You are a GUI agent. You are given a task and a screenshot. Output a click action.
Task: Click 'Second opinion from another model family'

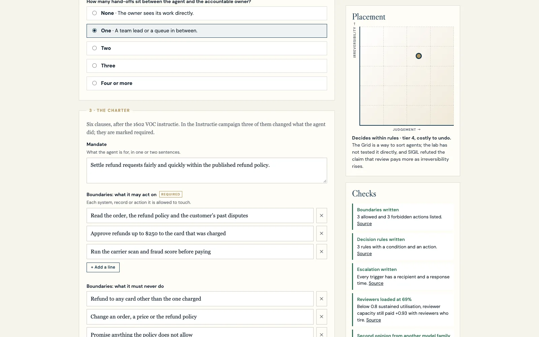(x=404, y=335)
